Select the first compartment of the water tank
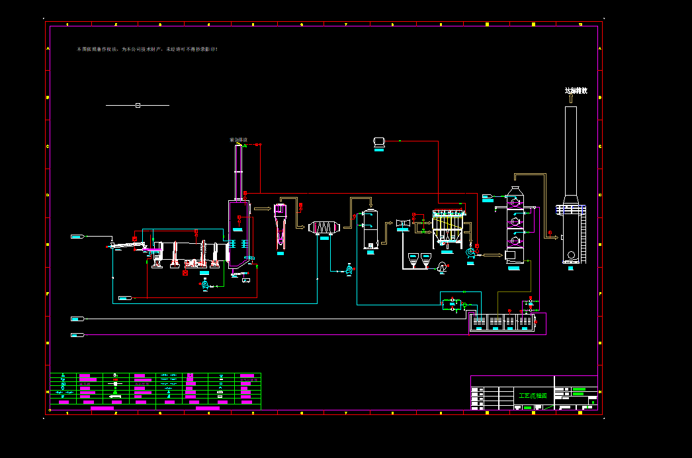This screenshot has width=692, height=458. pyautogui.click(x=479, y=323)
